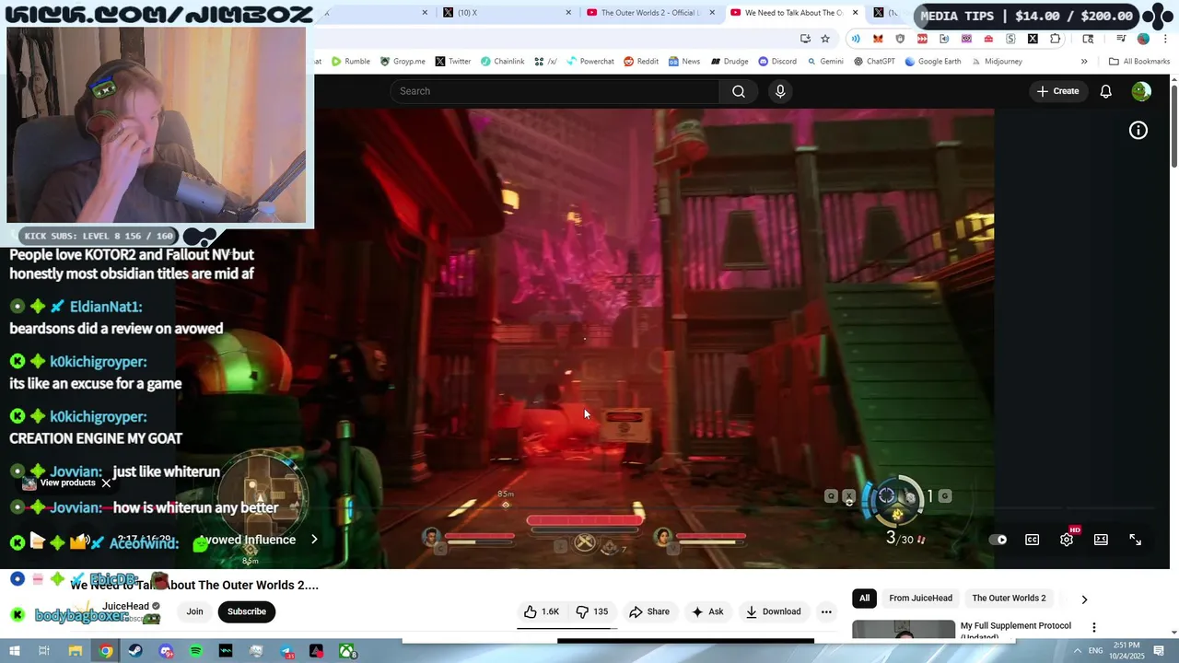Share the video
The image size is (1179, 663).
coord(649,611)
